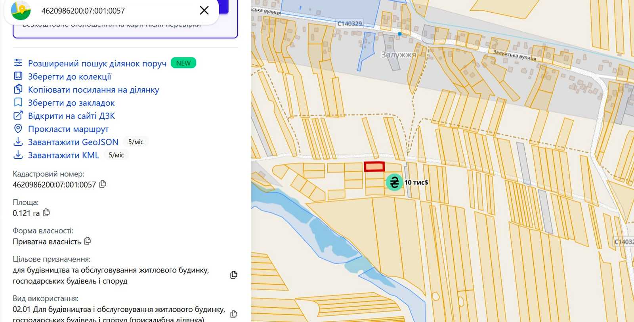Screen dimensions: 634x322
Task: Close the parcel search chip
Action: [204, 10]
